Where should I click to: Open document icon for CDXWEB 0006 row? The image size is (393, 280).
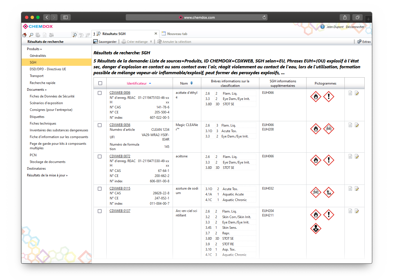(x=350, y=93)
